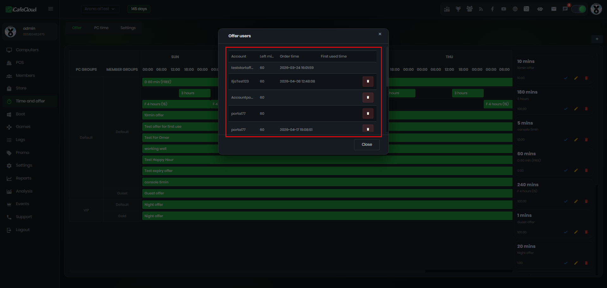Edit the 20 mins Night offer pencil icon
Image resolution: width=607 pixels, height=288 pixels.
point(576,263)
